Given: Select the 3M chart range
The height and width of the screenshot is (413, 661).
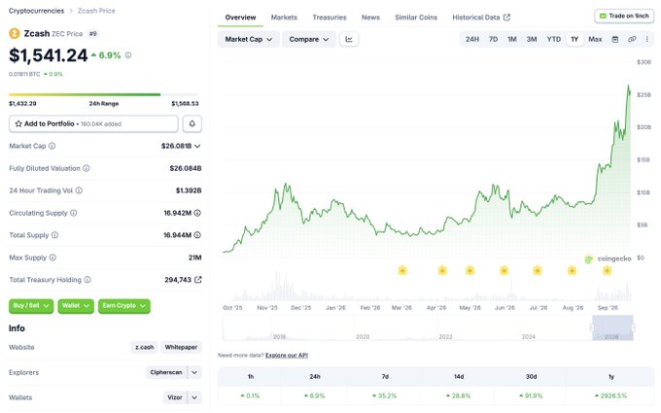Looking at the screenshot, I should (532, 39).
